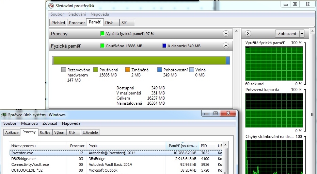The height and width of the screenshot is (174, 317).
Task: Open Nápověda menu in Sledování prostředků
Action: tap(100, 14)
